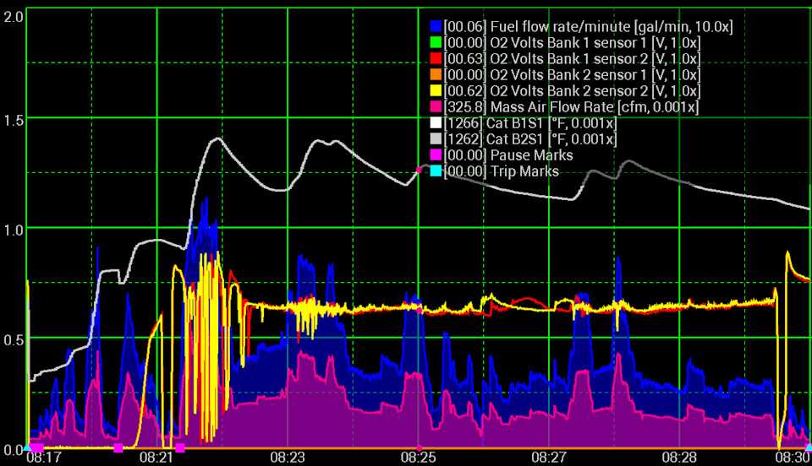The height and width of the screenshot is (466, 812).
Task: Click the cursor dot on the 08:25 time axis
Action: (419, 448)
